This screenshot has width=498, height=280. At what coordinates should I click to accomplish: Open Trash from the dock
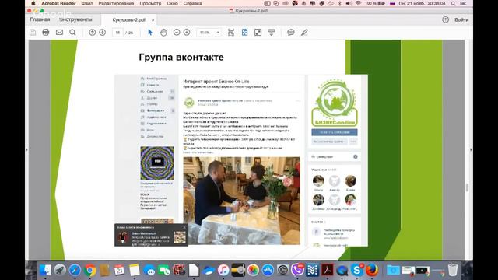pos(453,270)
